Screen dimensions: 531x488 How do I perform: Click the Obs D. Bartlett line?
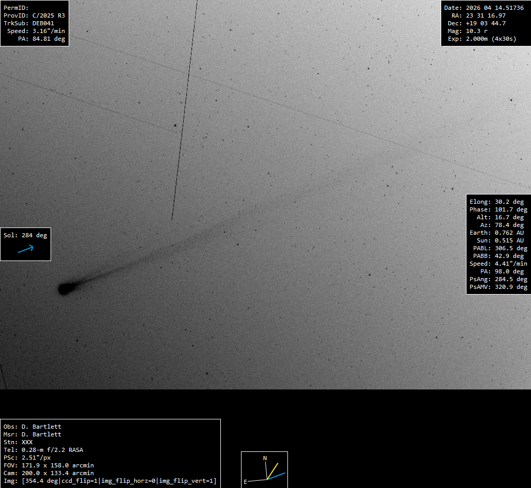pyautogui.click(x=33, y=427)
